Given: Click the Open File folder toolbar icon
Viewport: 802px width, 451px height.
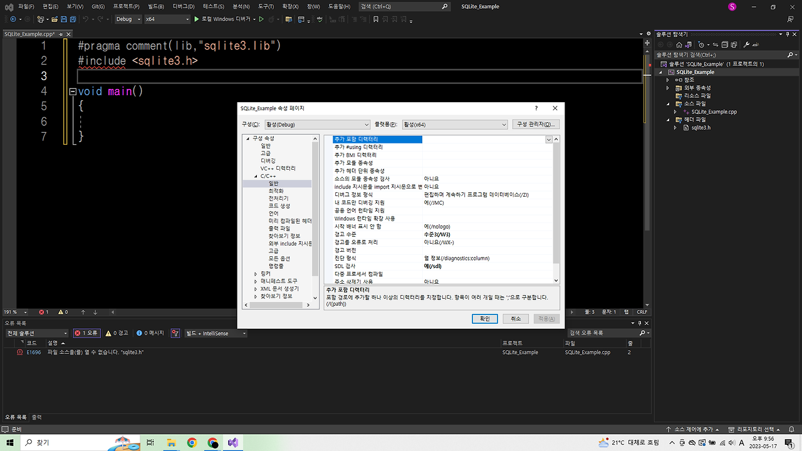Looking at the screenshot, I should coord(55,19).
